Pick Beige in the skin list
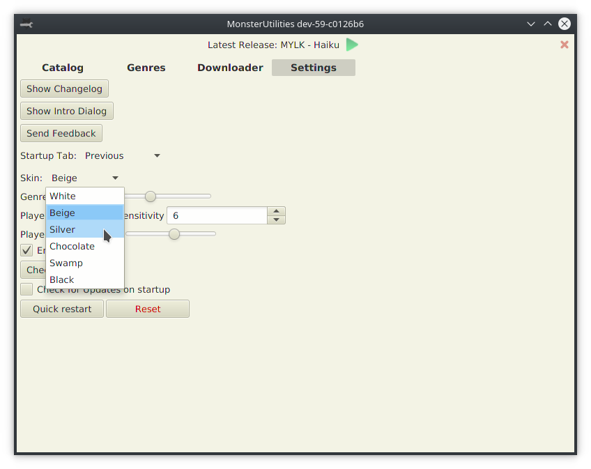This screenshot has width=591, height=469. 85,213
